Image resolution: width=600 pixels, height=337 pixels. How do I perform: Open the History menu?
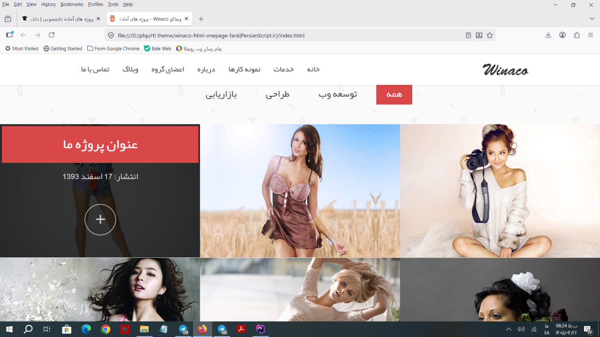(48, 4)
